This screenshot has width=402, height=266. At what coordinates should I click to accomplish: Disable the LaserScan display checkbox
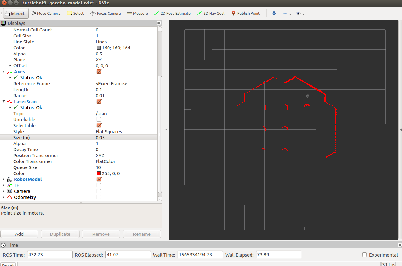99,101
